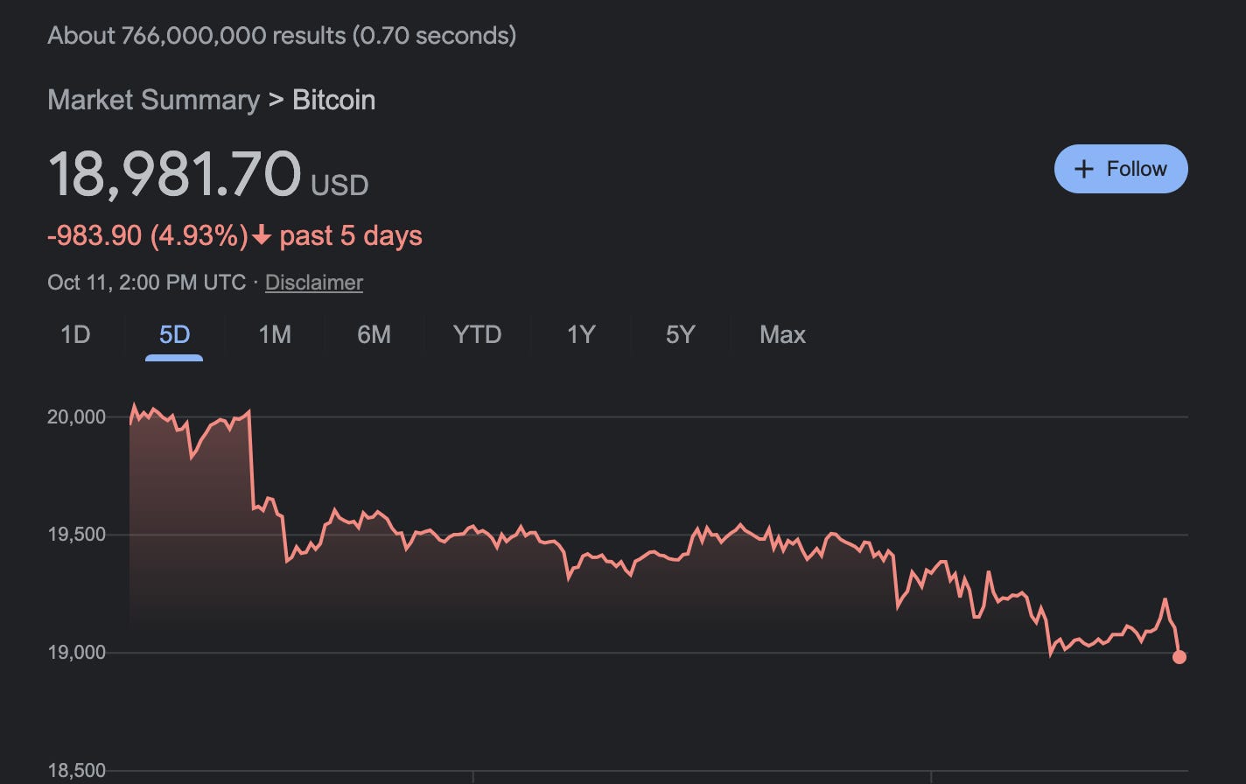This screenshot has height=784, width=1246.
Task: View the YTD chart
Action: 477,334
